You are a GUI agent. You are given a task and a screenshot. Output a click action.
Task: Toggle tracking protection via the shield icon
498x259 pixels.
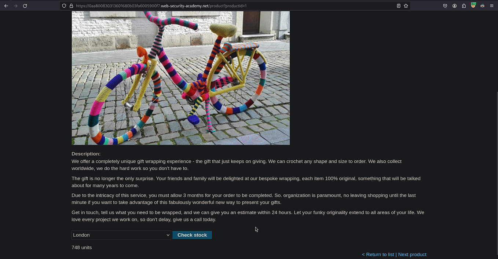64,6
